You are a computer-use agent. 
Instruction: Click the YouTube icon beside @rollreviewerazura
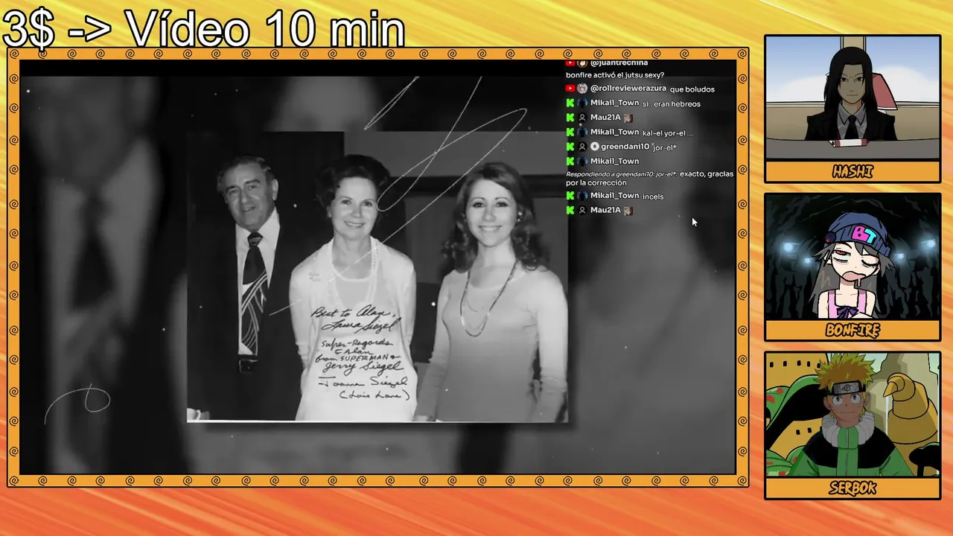[570, 89]
